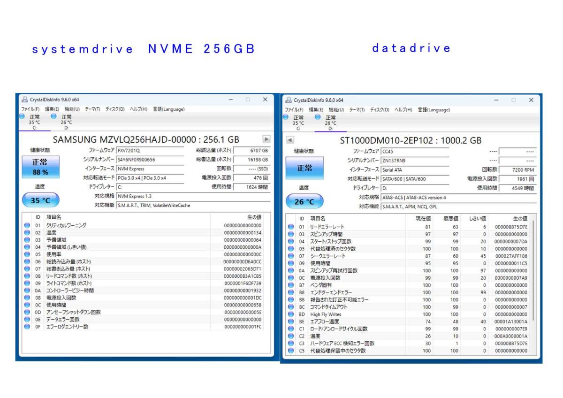Click 35 °C temperature button

(x=41, y=200)
